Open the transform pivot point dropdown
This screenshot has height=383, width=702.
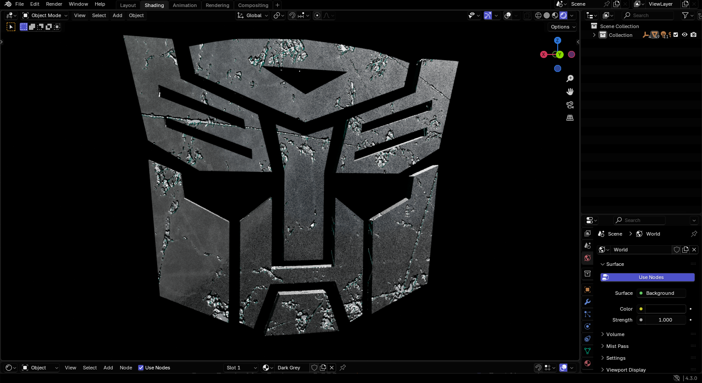[279, 15]
